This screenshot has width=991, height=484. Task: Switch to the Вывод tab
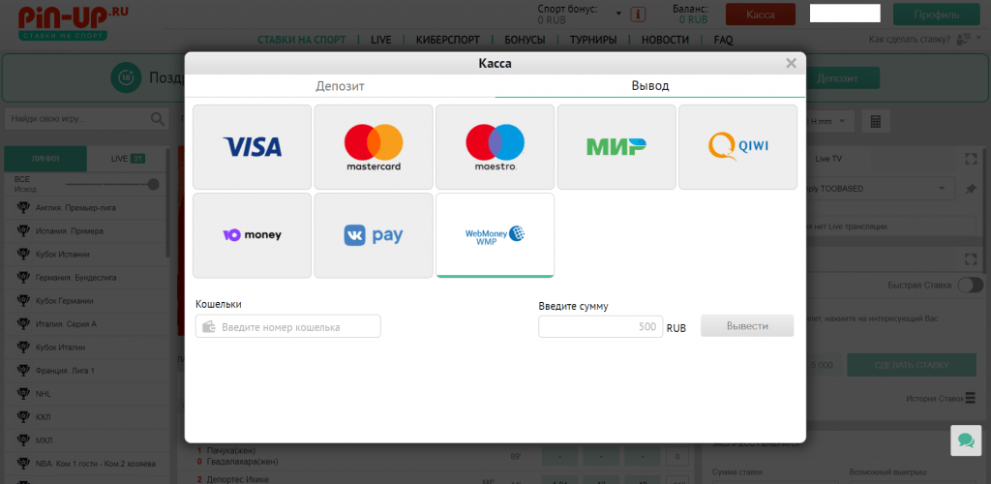(x=649, y=86)
